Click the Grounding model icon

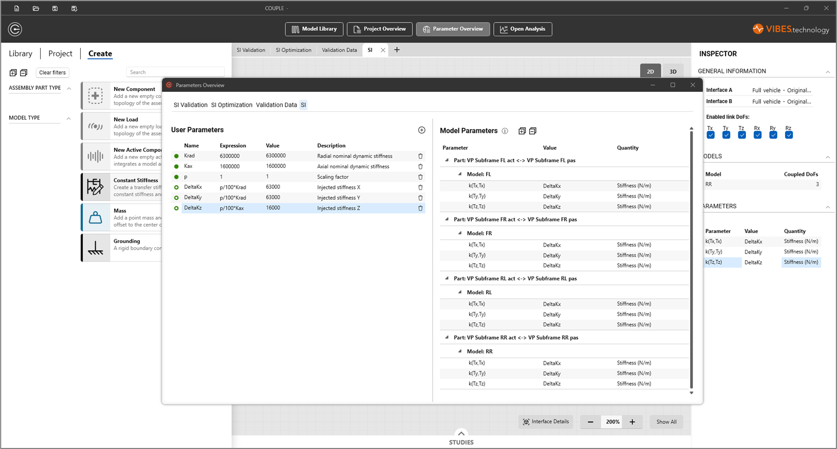pos(96,247)
